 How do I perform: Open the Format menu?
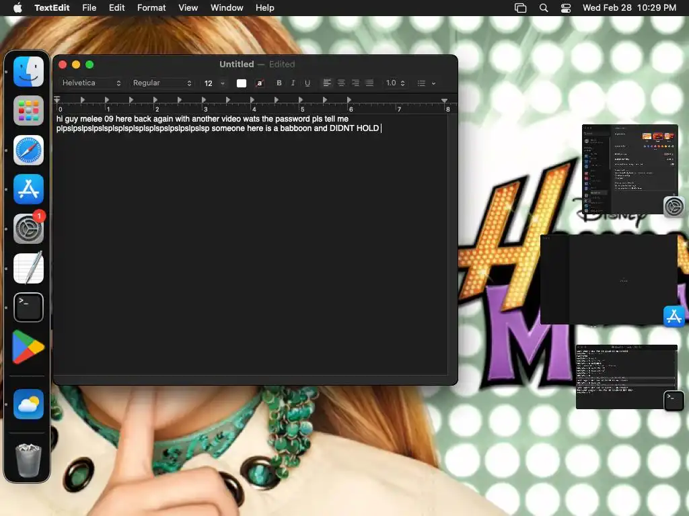click(151, 7)
